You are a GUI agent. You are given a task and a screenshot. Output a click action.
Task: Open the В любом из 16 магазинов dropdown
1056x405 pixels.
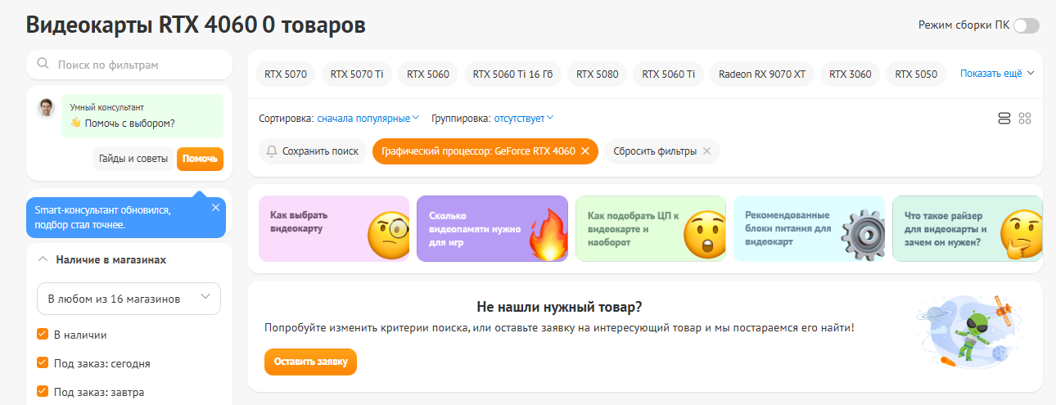point(129,299)
